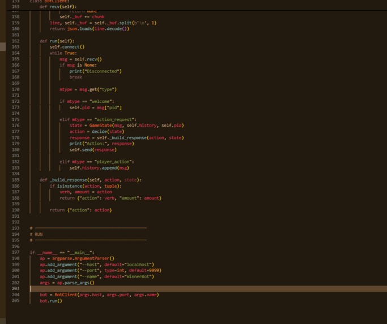This screenshot has width=387, height=324.
Task: Click the add_argument "--name" WinnerBot line
Action: pos(97,277)
